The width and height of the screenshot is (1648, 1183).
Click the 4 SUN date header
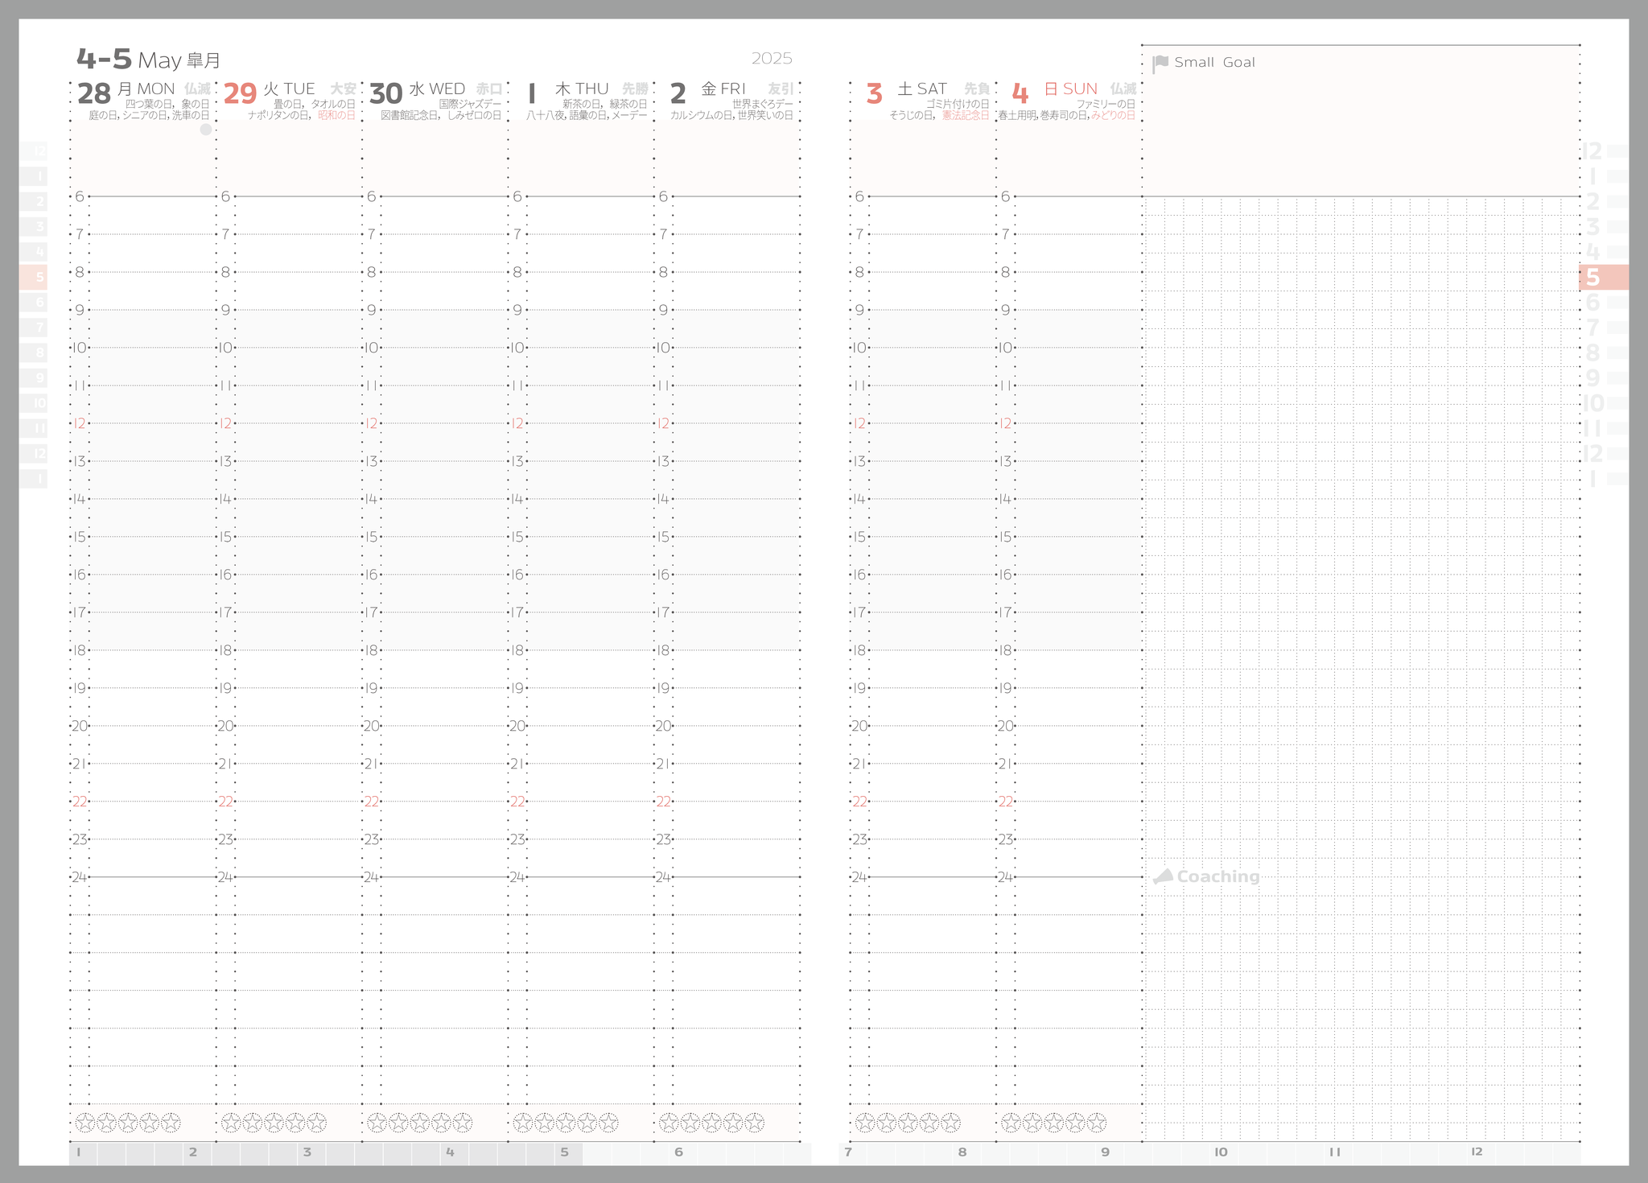1054,92
